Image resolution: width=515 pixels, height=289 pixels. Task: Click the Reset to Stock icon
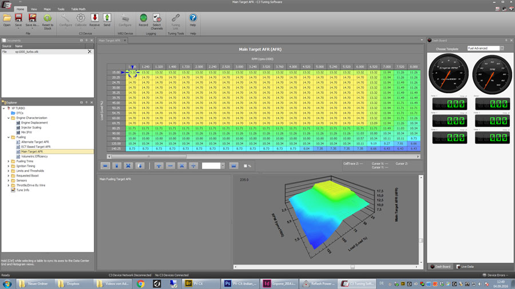[47, 19]
